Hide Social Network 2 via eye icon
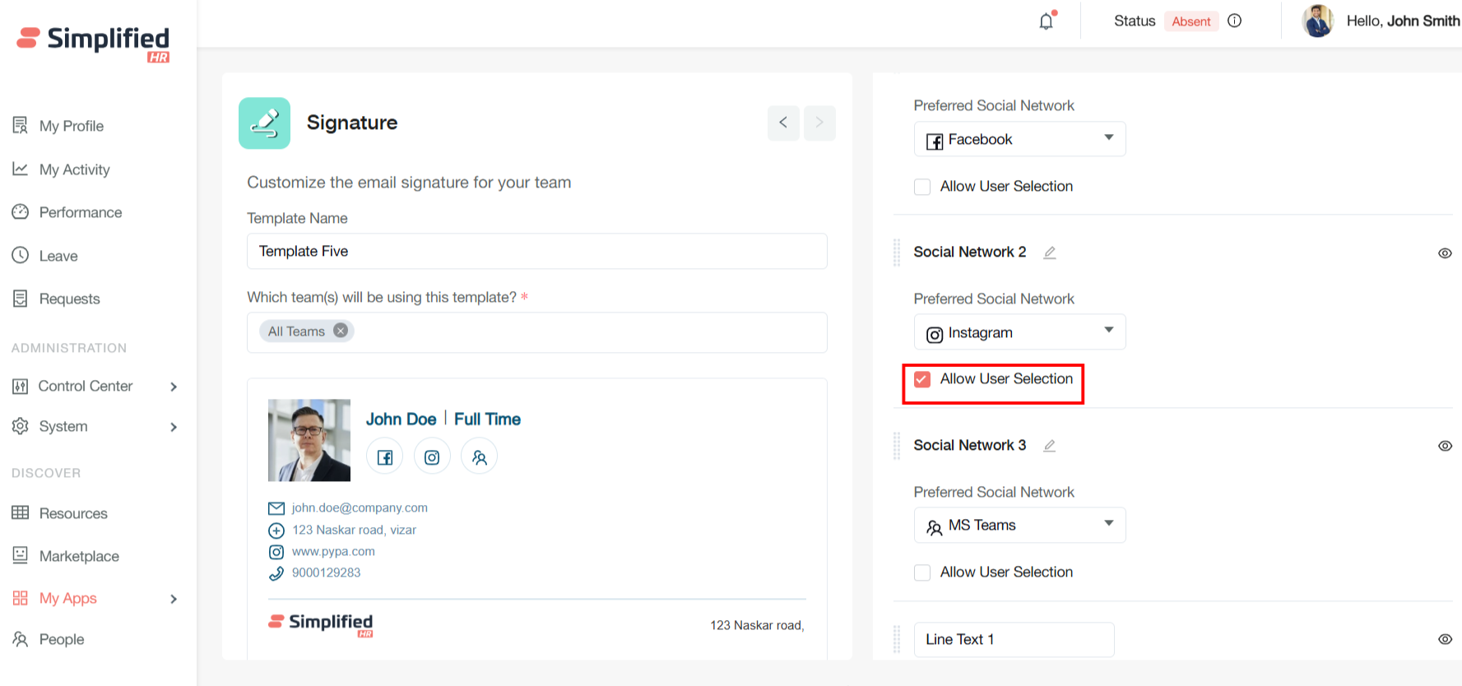Viewport: 1462px width, 686px height. tap(1444, 253)
